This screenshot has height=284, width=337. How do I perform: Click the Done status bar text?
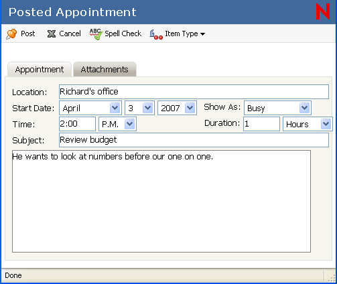(13, 275)
